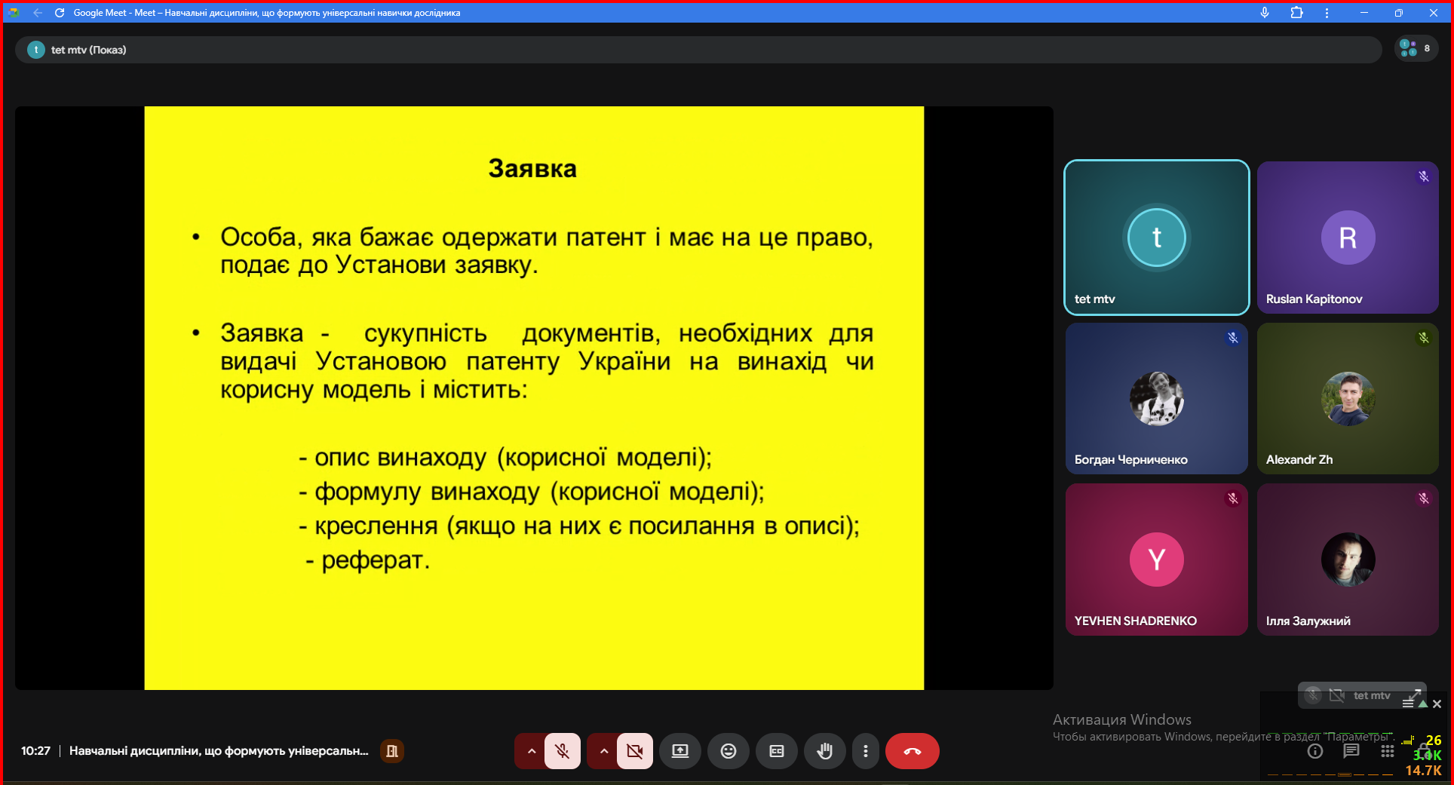The image size is (1454, 785).
Task: Select the Ruslan Kapitonov participant tile
Action: point(1348,238)
